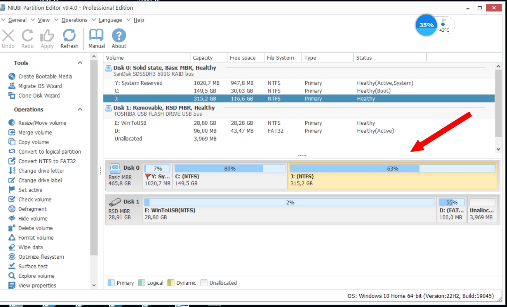Open the Help menu
The height and width of the screenshot is (307, 507).
click(x=139, y=20)
